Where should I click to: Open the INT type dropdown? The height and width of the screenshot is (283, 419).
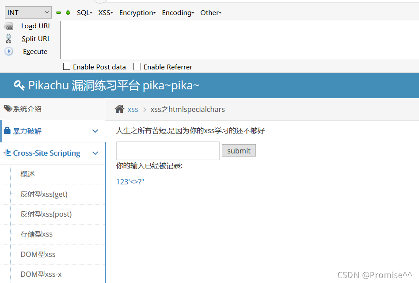pyautogui.click(x=28, y=12)
